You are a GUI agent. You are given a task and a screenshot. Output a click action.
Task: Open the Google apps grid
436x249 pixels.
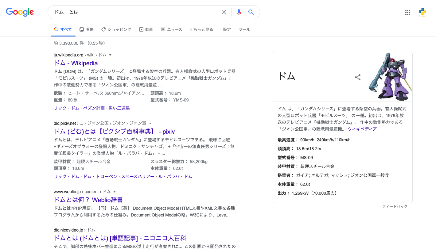(x=408, y=13)
